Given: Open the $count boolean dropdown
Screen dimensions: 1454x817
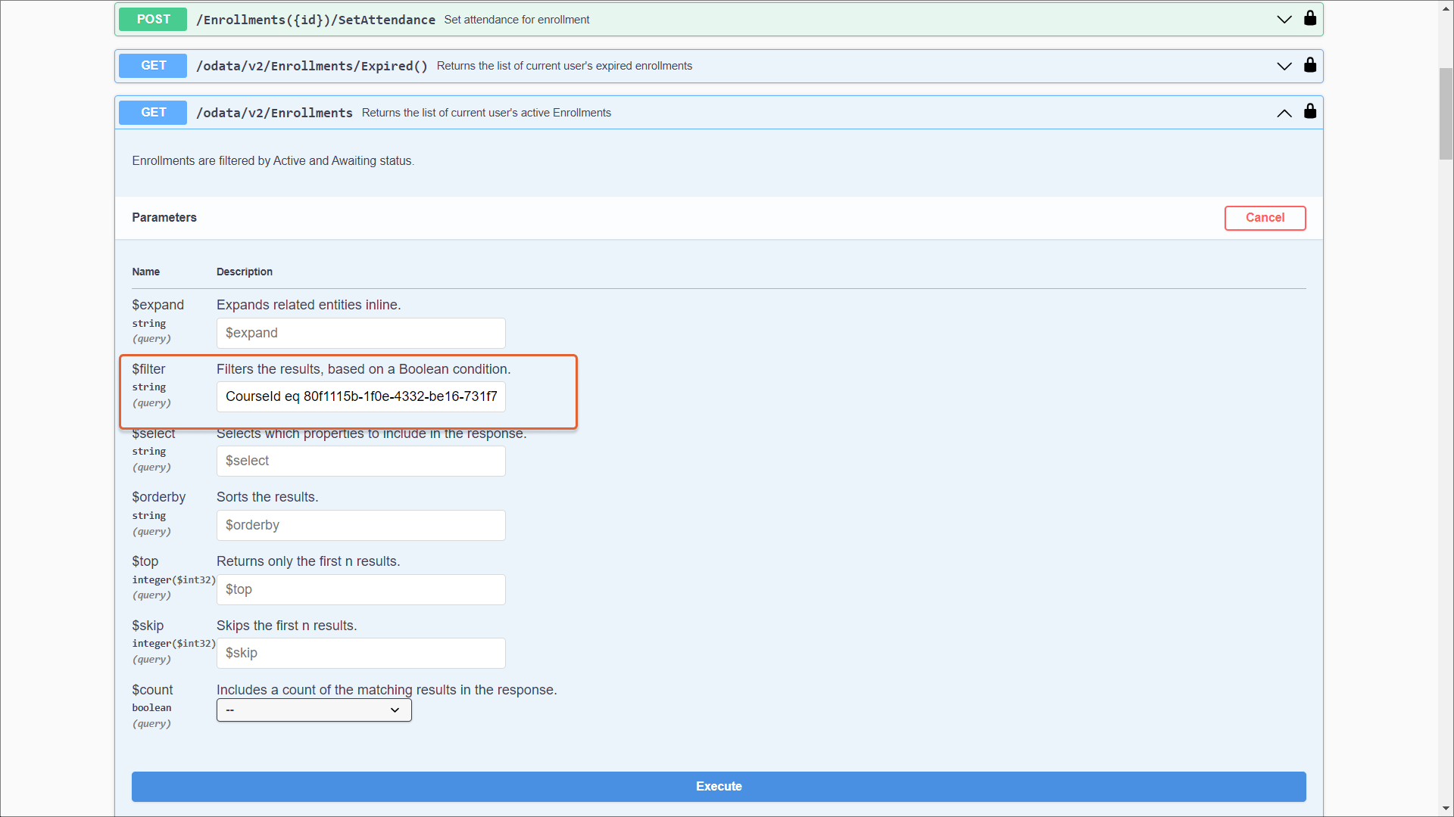Looking at the screenshot, I should pyautogui.click(x=314, y=710).
